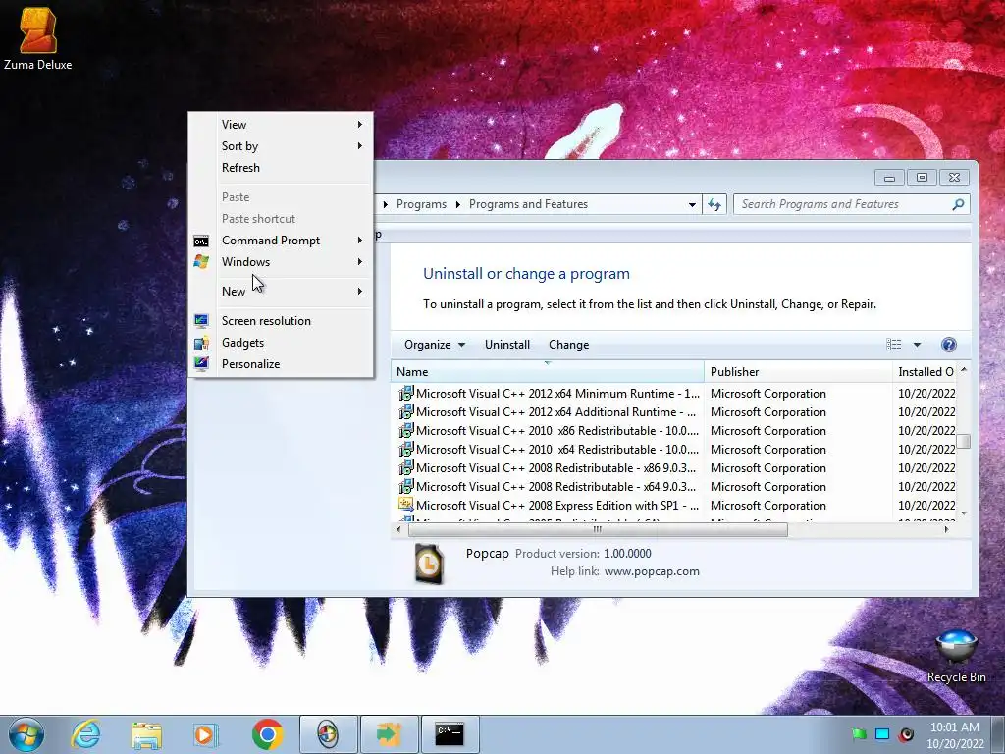Open the Sort by submenu
Image resolution: width=1005 pixels, height=754 pixels.
pos(282,146)
